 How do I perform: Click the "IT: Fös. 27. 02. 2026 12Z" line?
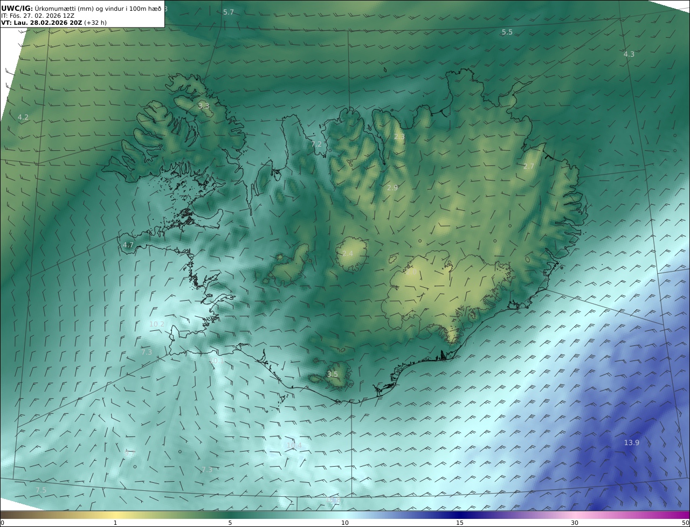38,16
